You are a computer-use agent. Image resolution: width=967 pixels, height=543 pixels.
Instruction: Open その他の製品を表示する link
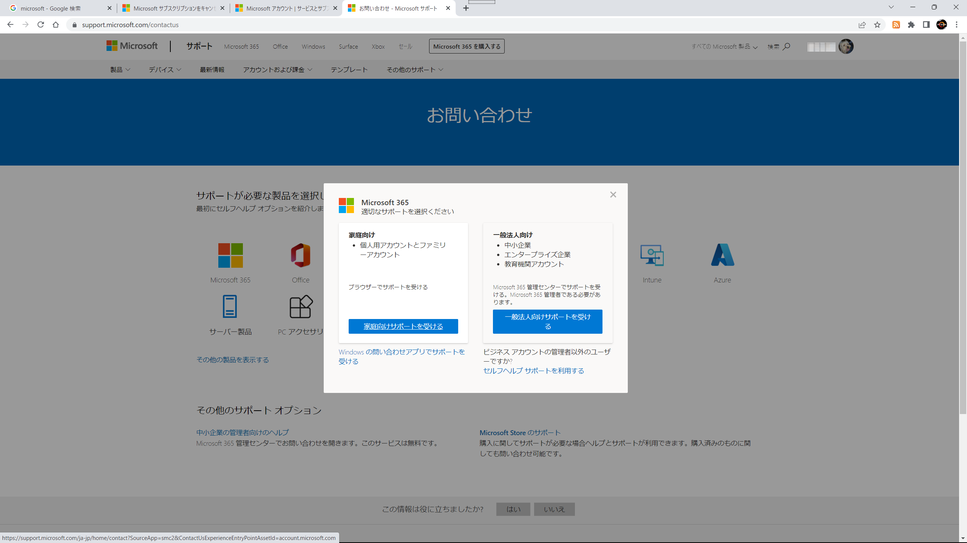click(232, 359)
